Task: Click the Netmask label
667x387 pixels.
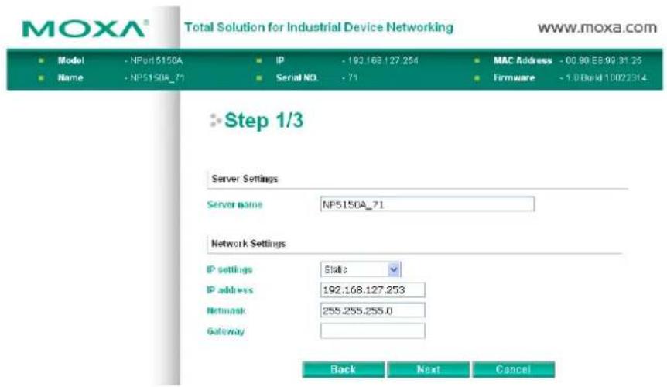Action: [226, 311]
